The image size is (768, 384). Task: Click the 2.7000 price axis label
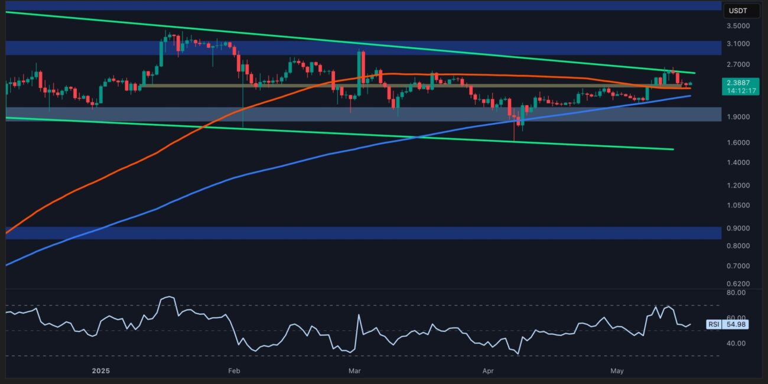tap(739, 64)
